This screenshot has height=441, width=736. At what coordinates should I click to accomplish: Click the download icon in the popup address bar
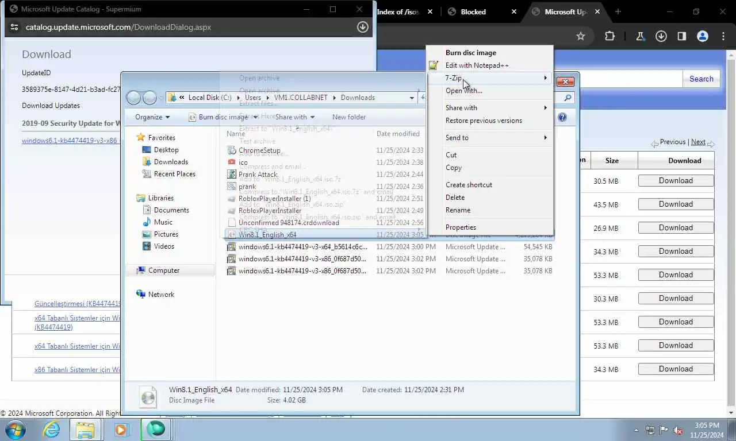pos(363,27)
